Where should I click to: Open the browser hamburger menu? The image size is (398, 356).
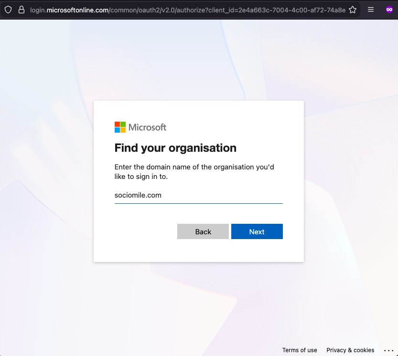[371, 10]
